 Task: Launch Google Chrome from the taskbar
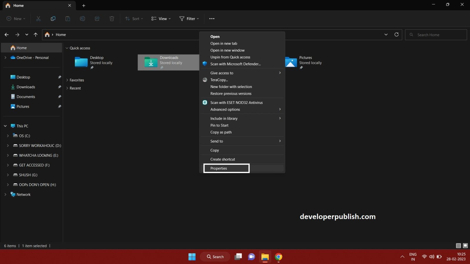point(278,256)
